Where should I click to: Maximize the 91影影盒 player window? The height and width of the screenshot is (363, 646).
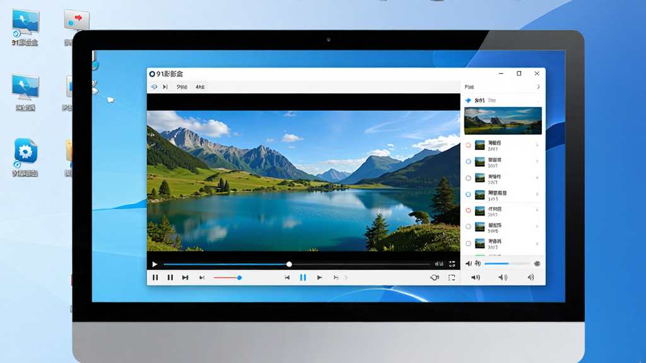click(x=519, y=74)
